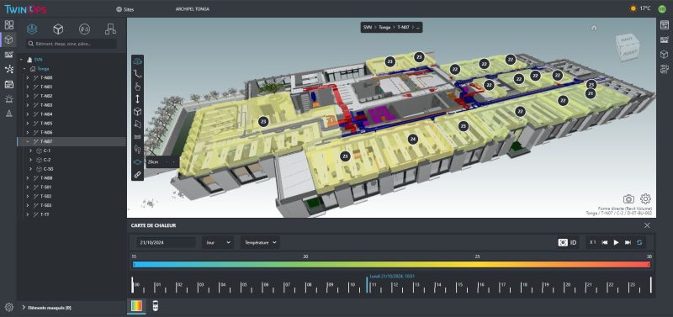The width and height of the screenshot is (673, 317).
Task: Open the Température metric dropdown
Action: pos(260,242)
